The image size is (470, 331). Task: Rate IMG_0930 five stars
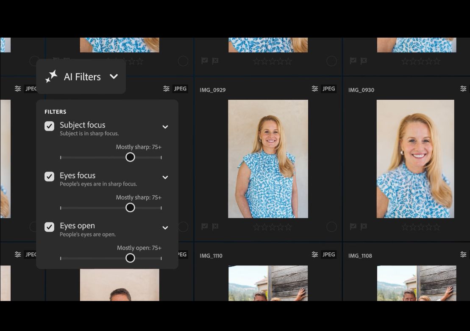coord(437,227)
